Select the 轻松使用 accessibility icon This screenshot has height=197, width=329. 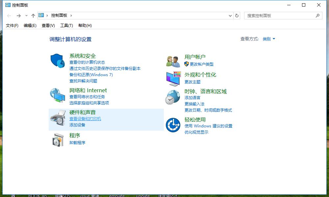172,124
